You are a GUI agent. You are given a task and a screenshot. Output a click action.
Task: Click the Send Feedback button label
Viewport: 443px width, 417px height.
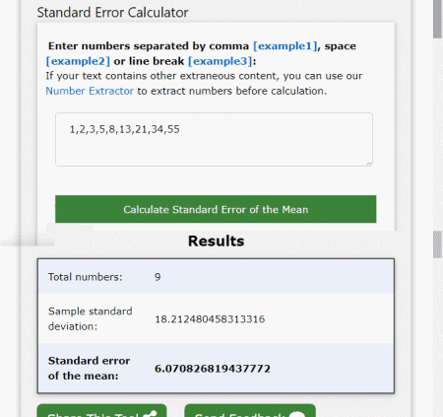239,414
